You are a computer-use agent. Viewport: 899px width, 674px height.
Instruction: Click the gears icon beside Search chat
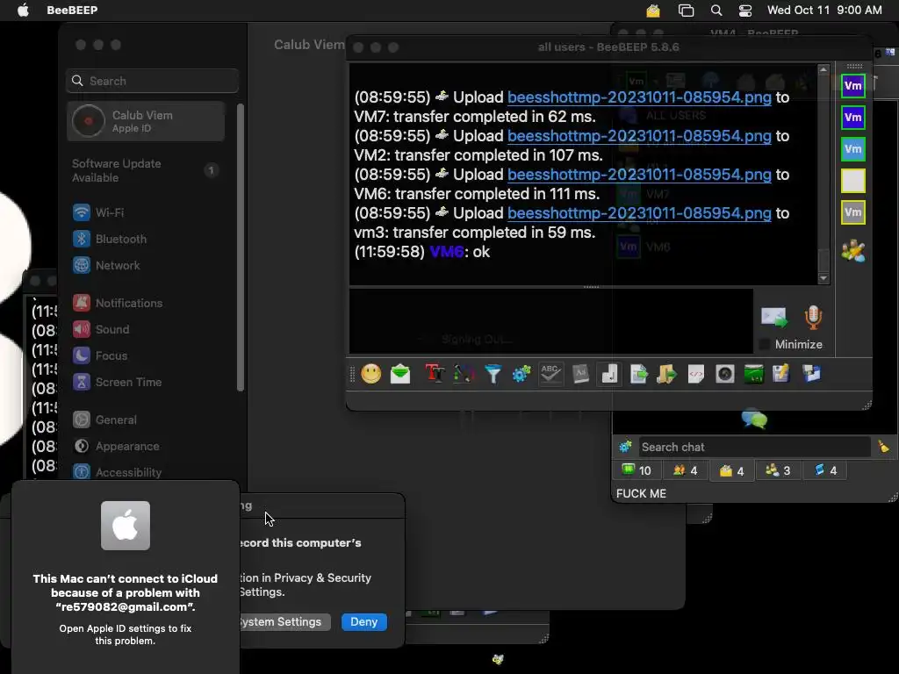625,447
